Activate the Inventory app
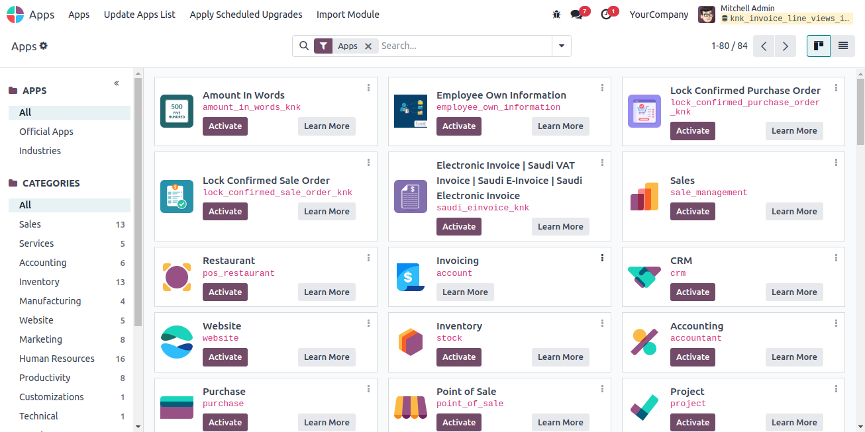 (x=459, y=357)
